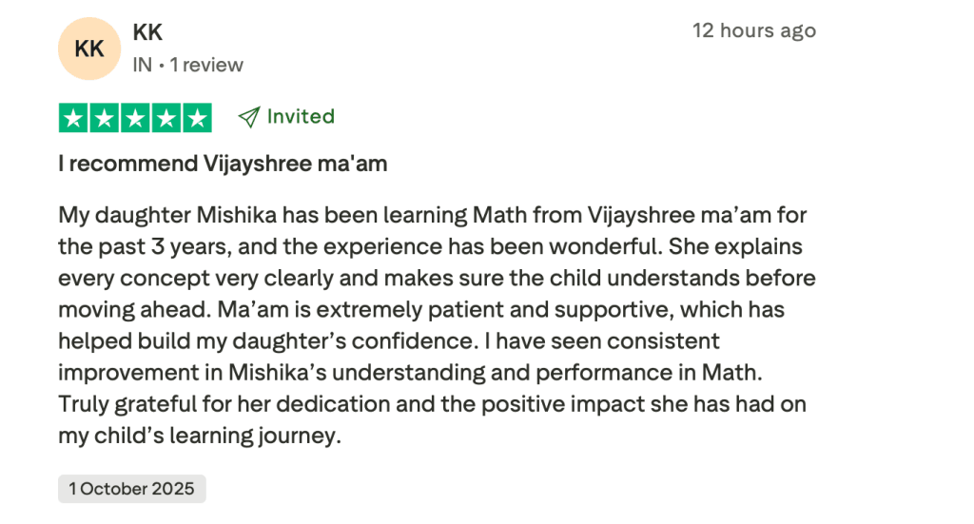974x524 pixels.
Task: Click the final line 'my child's learning journey'
Action: click(x=199, y=435)
